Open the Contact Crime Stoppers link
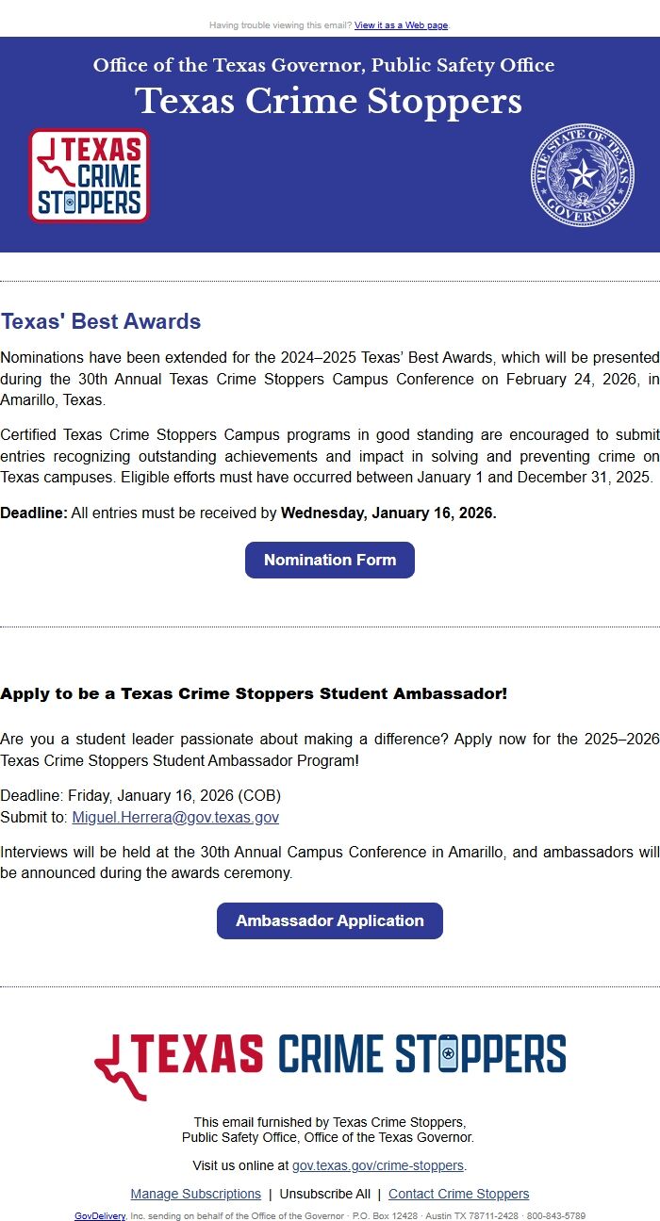Image resolution: width=660 pixels, height=1221 pixels. 458,1194
